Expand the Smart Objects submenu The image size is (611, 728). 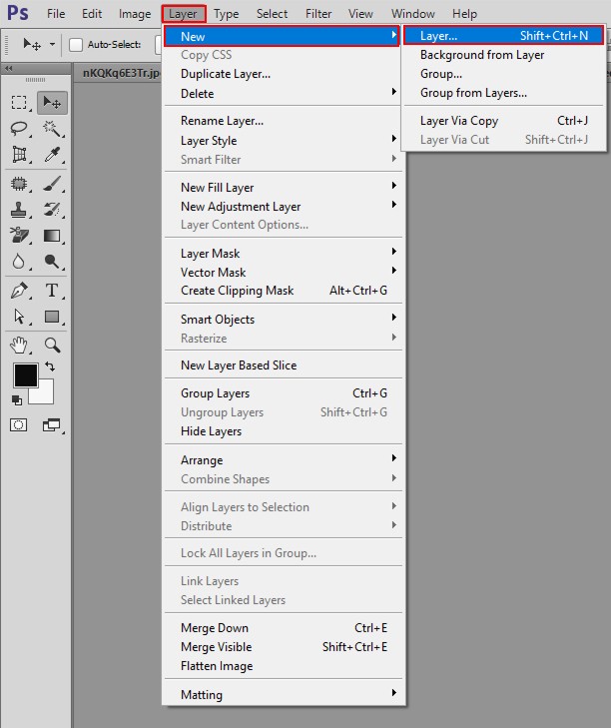pyautogui.click(x=282, y=319)
